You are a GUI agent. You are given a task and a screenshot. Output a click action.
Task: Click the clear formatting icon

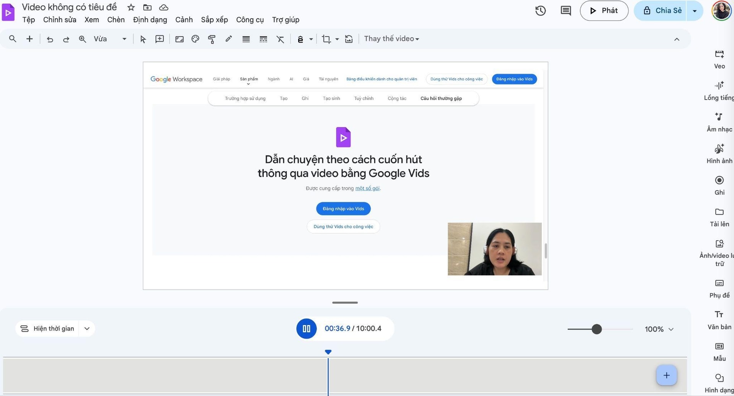pyautogui.click(x=280, y=39)
